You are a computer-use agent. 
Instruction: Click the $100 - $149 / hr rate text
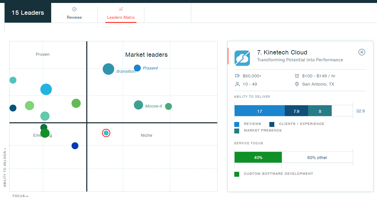(x=319, y=76)
